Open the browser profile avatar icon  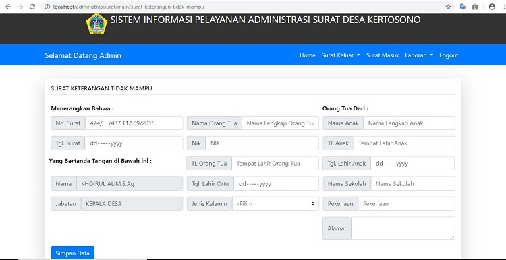[x=492, y=7]
